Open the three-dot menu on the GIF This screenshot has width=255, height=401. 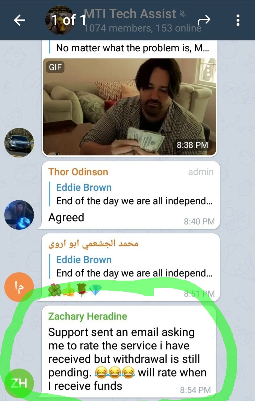tap(208, 70)
